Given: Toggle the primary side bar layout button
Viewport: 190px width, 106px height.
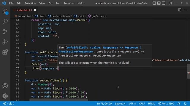Looking at the screenshot, I should click(x=154, y=3).
